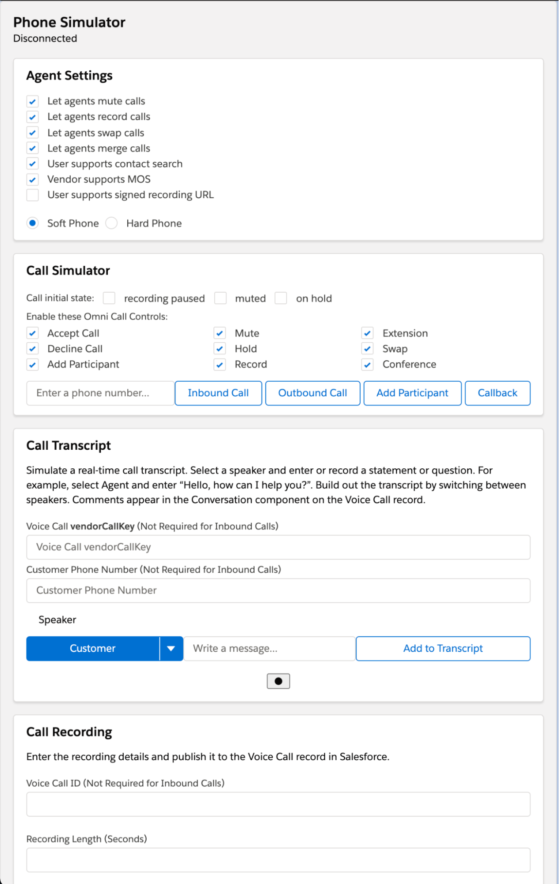This screenshot has height=884, width=559.
Task: Toggle the muted initial state checkbox
Action: (x=221, y=298)
